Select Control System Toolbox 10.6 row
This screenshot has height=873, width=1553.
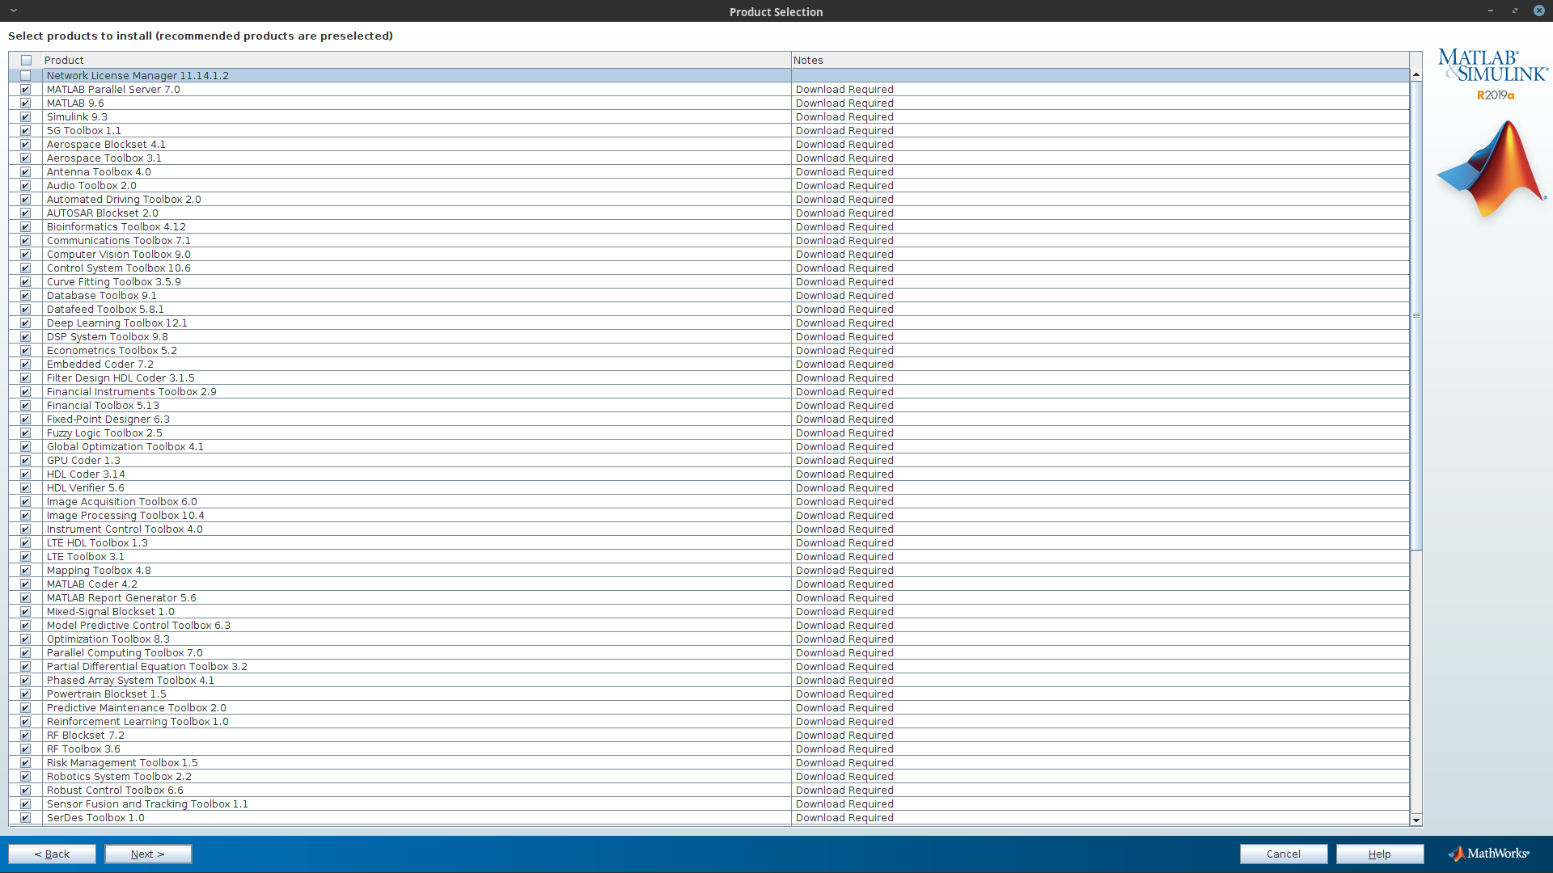pyautogui.click(x=709, y=268)
